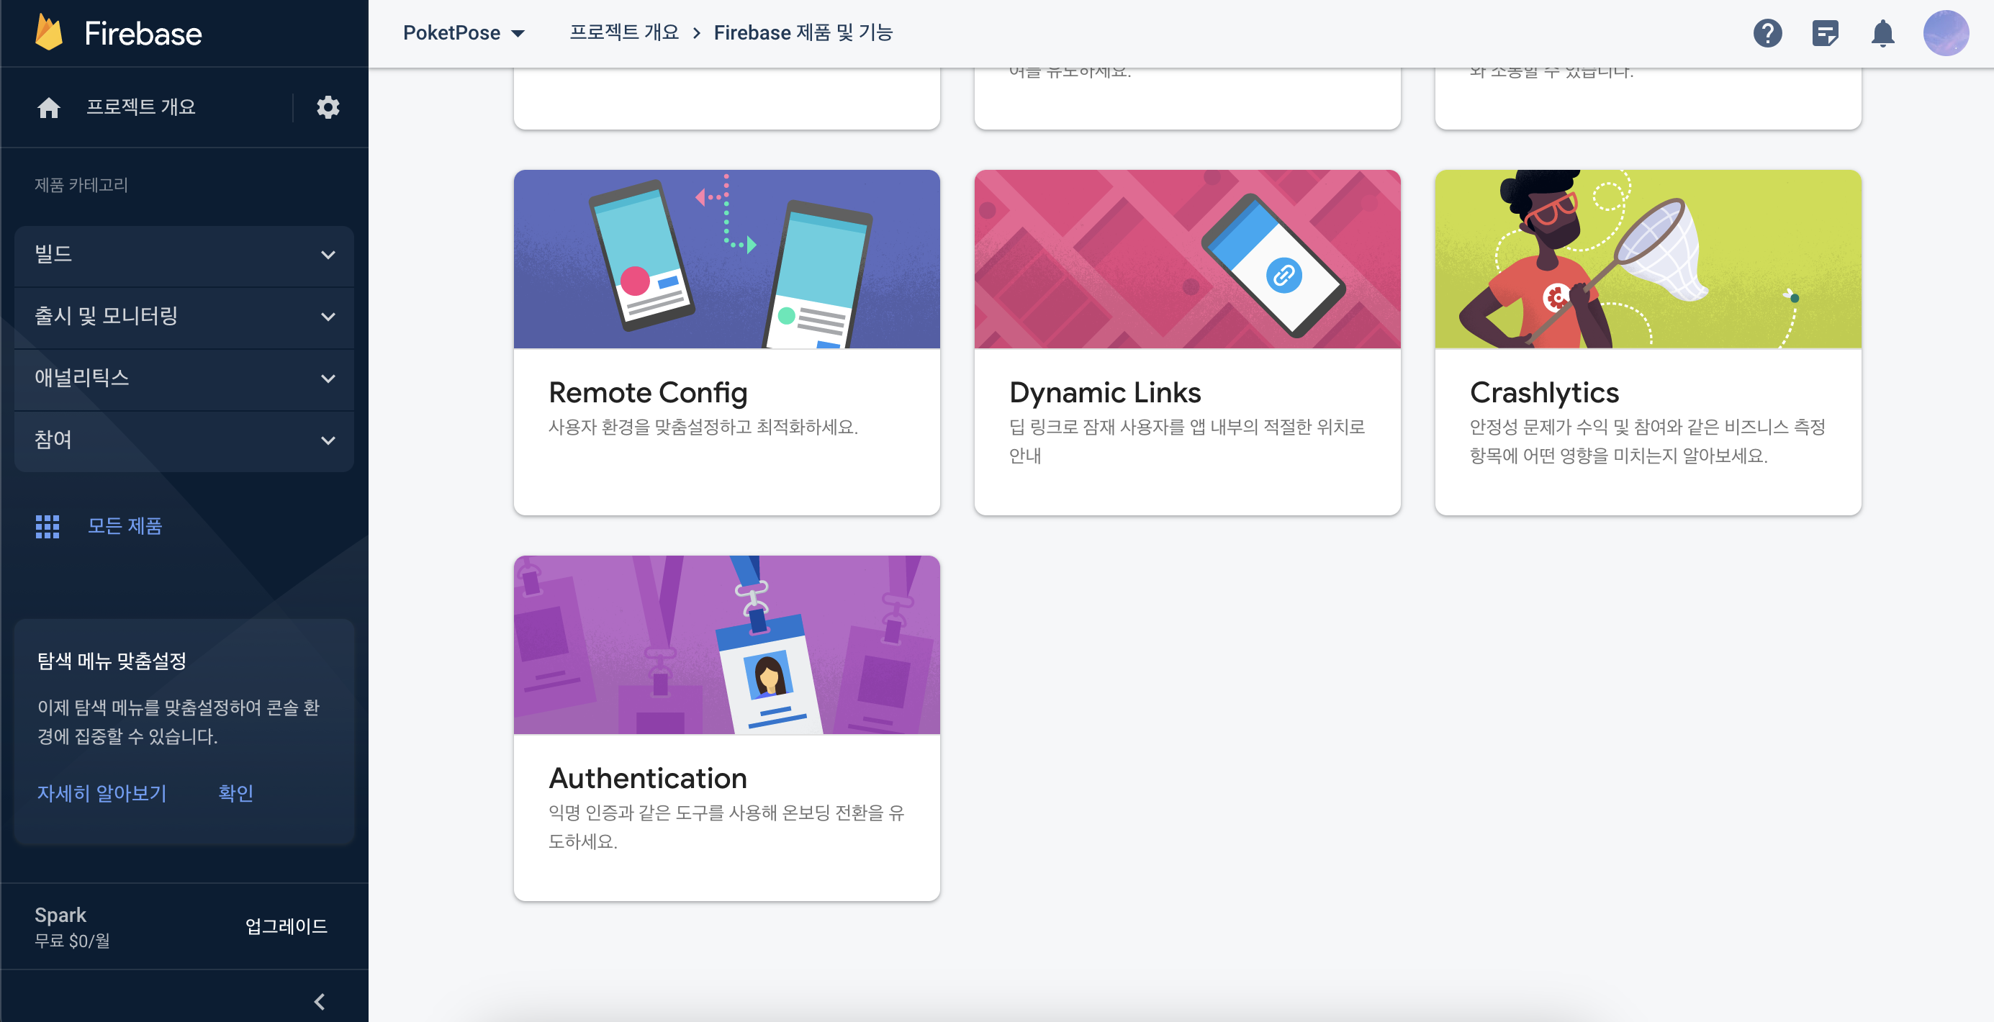The height and width of the screenshot is (1022, 1994).
Task: Click the Firebase wordmark text
Action: (143, 33)
